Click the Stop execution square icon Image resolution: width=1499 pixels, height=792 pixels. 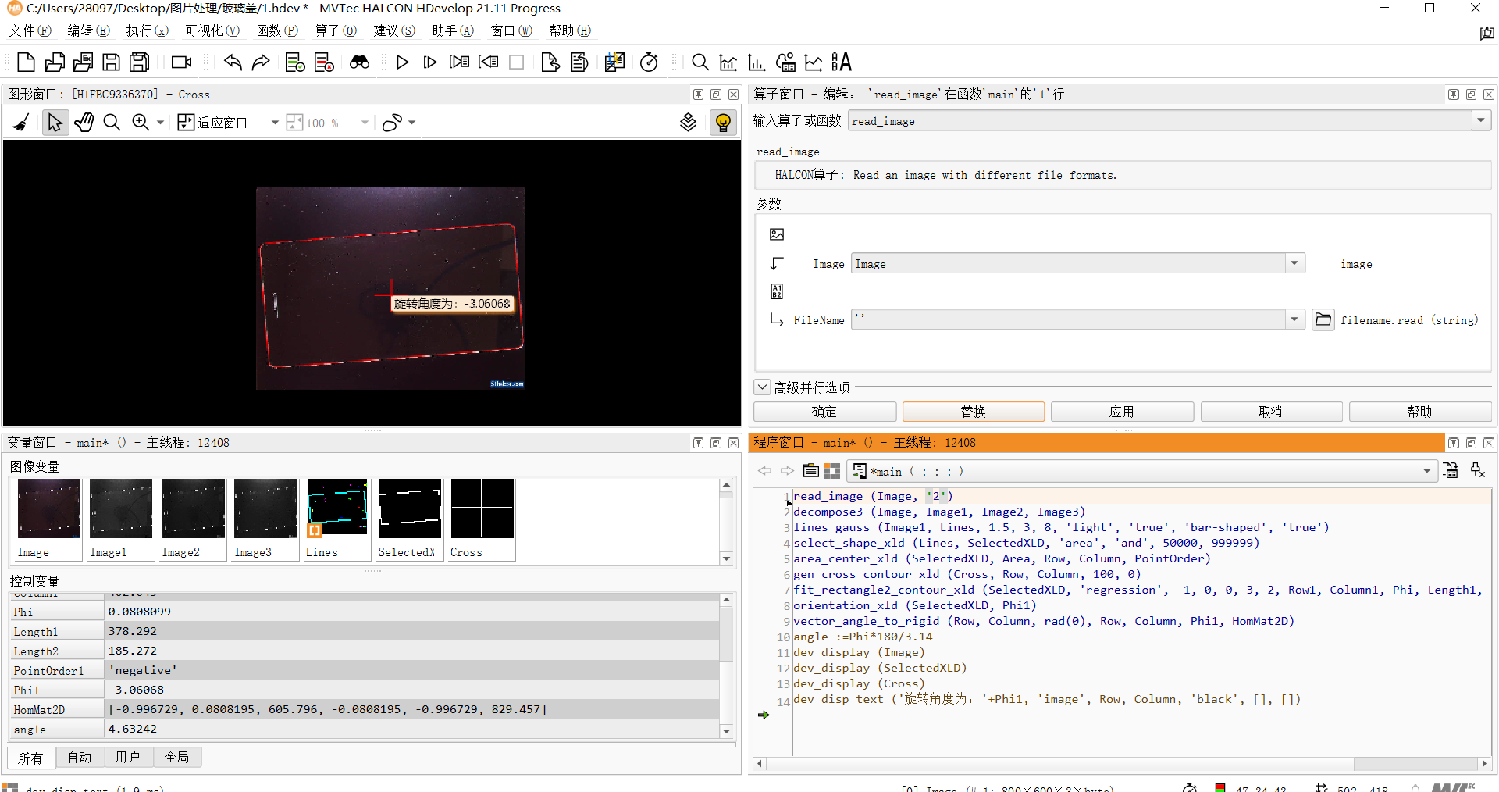click(x=516, y=62)
